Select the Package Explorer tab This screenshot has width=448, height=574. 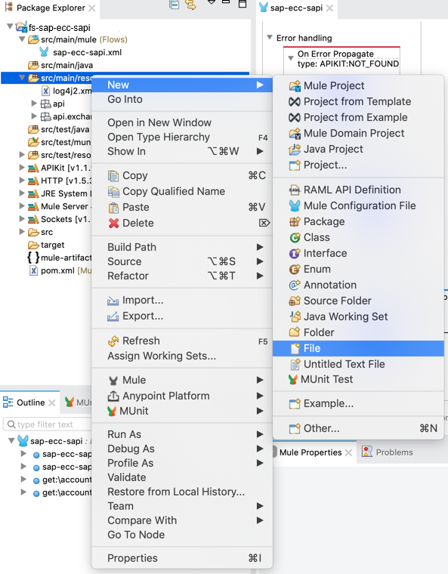pyautogui.click(x=50, y=8)
